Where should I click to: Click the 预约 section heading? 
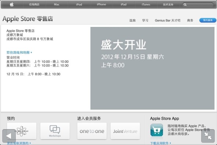pos(11,118)
